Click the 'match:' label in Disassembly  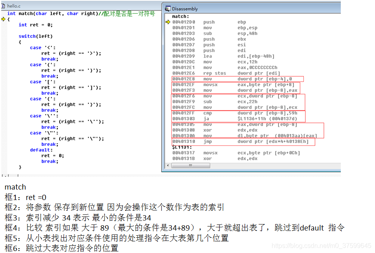coord(181,16)
